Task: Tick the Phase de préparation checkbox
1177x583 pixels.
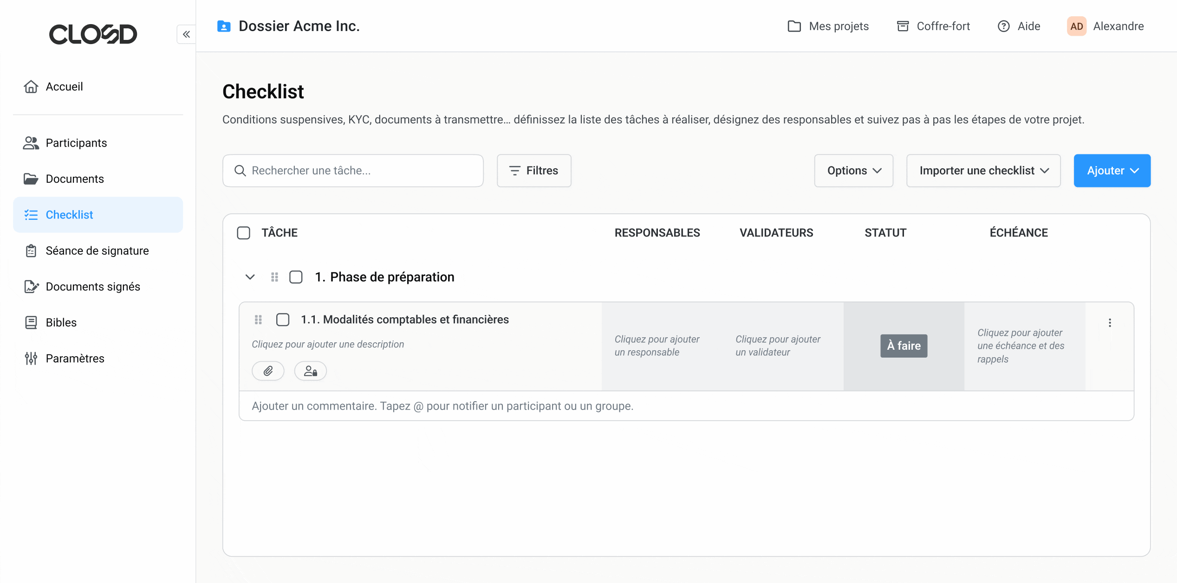Action: [x=296, y=277]
